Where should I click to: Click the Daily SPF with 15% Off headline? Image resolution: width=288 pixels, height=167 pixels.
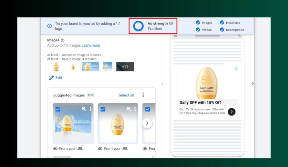(x=200, y=102)
